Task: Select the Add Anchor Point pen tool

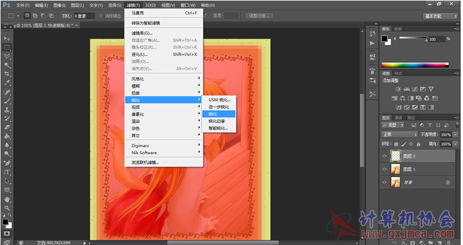Action: tap(7, 163)
